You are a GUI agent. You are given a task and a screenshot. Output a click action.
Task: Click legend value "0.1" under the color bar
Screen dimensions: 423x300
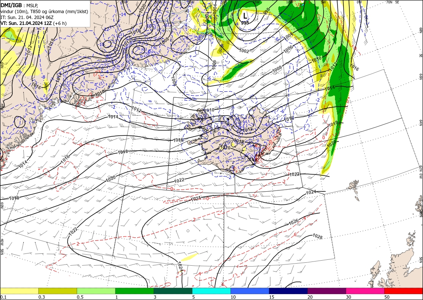pos(3,297)
